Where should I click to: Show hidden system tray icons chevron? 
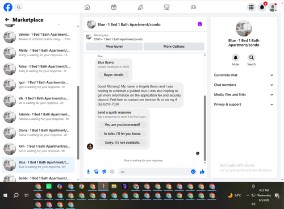[x=248, y=195]
